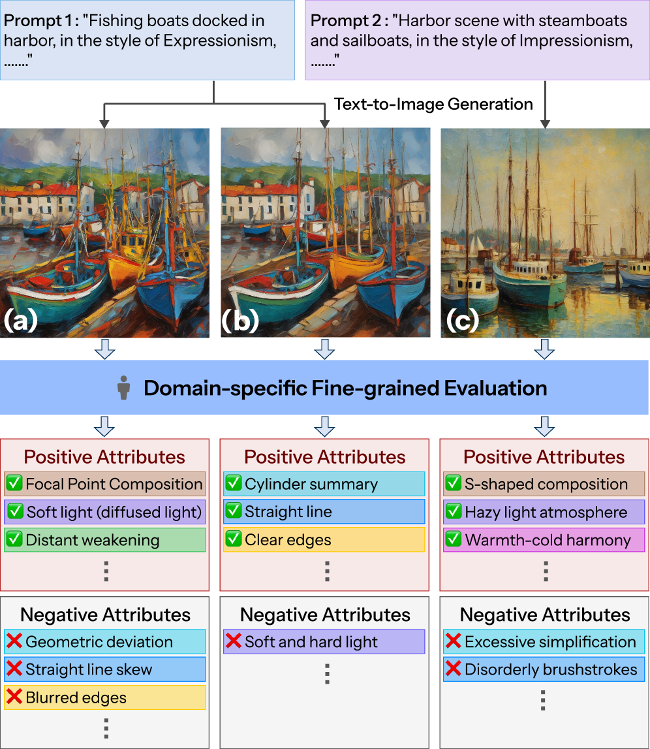Select painting thumbnail labeled (b)
This screenshot has width=650, height=749.
click(326, 232)
